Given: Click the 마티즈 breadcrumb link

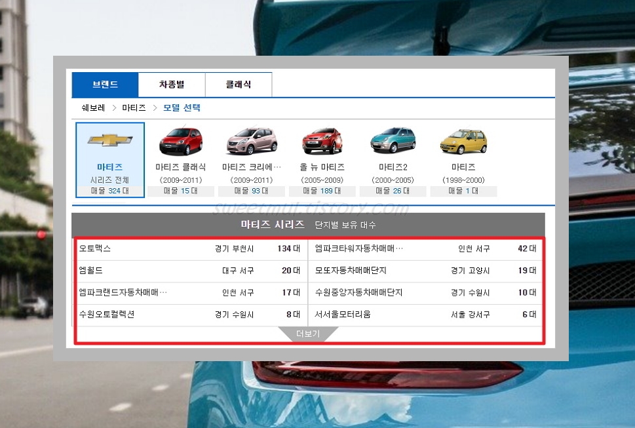Looking at the screenshot, I should point(134,107).
